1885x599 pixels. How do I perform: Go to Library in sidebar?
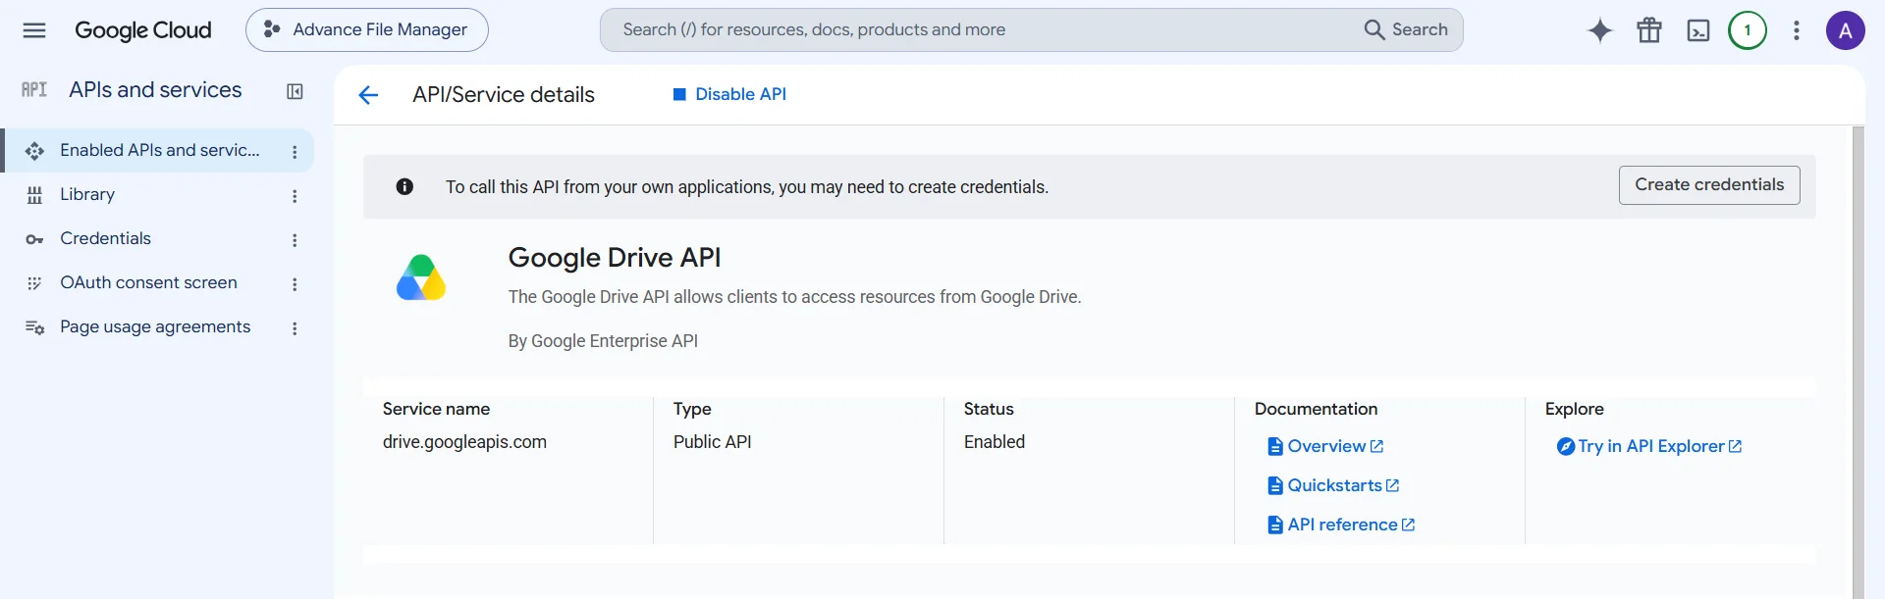(x=87, y=195)
